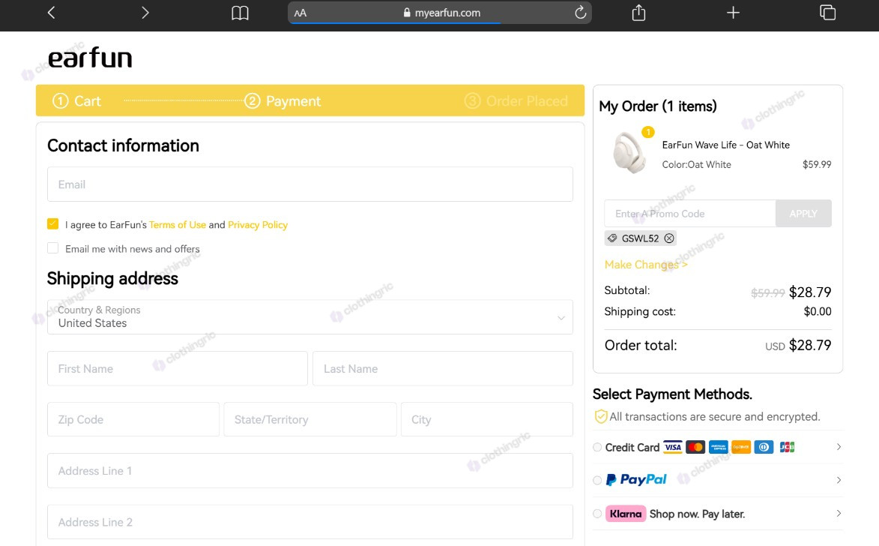Open the Terms of Use link
Image resolution: width=879 pixels, height=546 pixels.
(178, 224)
